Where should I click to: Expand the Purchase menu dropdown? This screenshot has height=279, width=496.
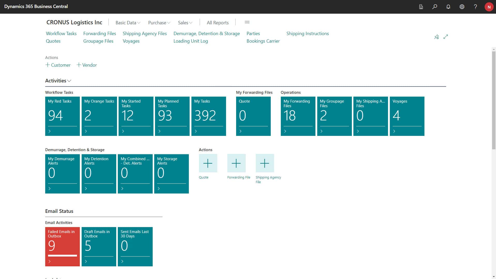click(159, 23)
